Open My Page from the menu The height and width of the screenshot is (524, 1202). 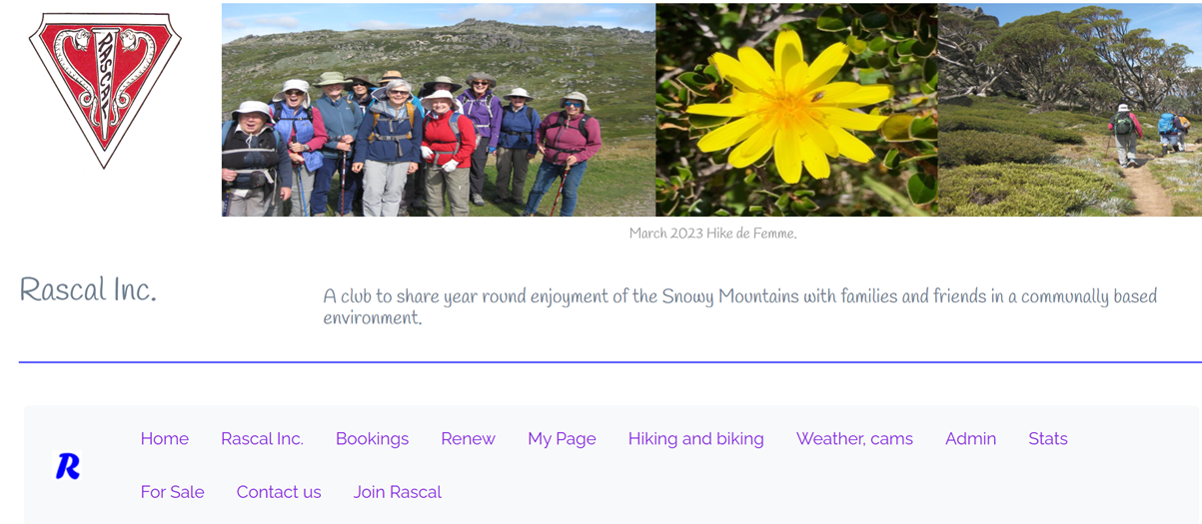click(562, 438)
